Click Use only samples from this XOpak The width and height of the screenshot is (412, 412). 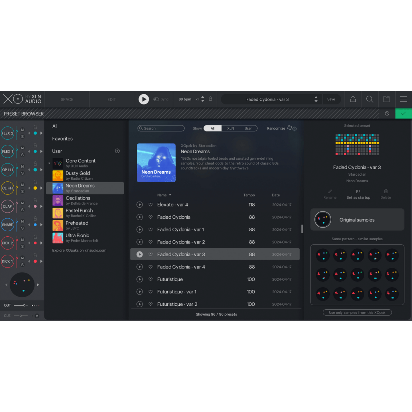[357, 312]
